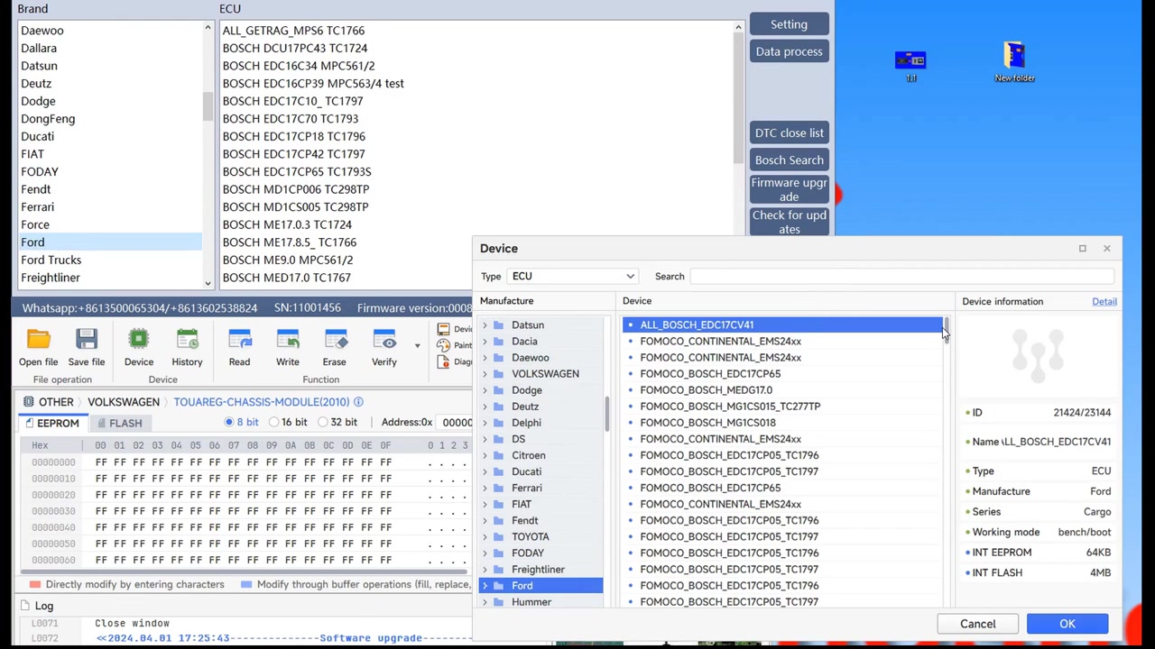
Task: Expand the Ducati manufacturer tree node
Action: pyautogui.click(x=485, y=472)
